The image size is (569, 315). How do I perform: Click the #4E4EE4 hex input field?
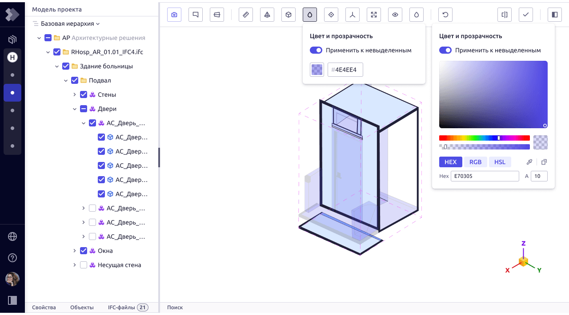(345, 70)
